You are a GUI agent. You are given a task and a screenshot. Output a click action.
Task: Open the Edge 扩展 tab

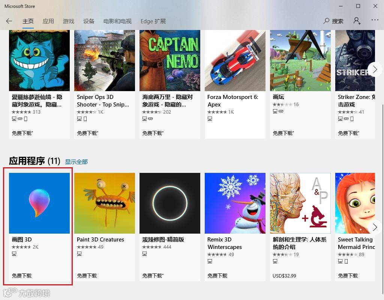click(x=153, y=21)
